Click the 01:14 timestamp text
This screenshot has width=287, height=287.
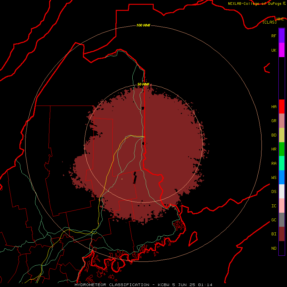tap(205, 285)
